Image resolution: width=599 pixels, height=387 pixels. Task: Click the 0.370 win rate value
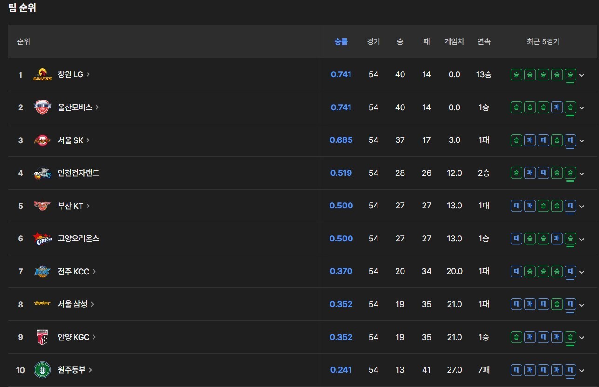point(341,272)
